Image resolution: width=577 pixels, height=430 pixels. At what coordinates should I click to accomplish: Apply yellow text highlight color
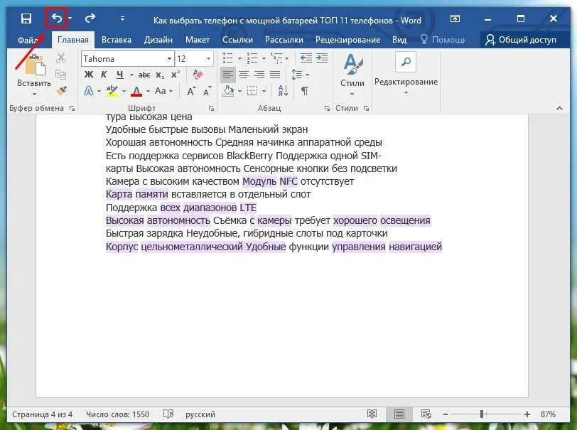point(112,91)
